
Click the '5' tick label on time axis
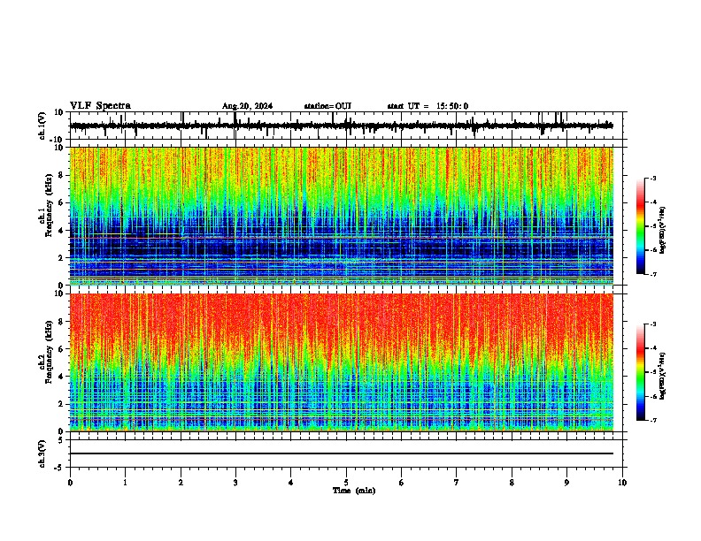point(346,483)
